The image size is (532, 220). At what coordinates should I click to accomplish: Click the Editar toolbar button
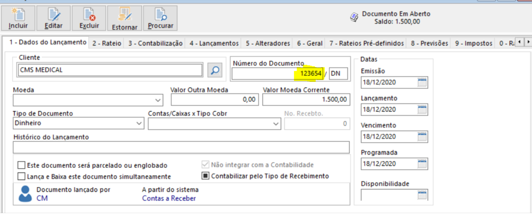tap(53, 18)
